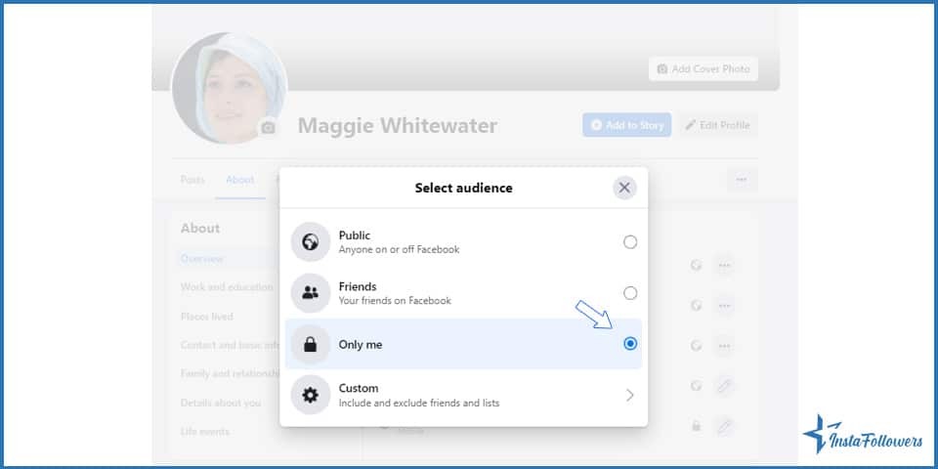Click the Add to Story button
The height and width of the screenshot is (469, 938).
(627, 125)
